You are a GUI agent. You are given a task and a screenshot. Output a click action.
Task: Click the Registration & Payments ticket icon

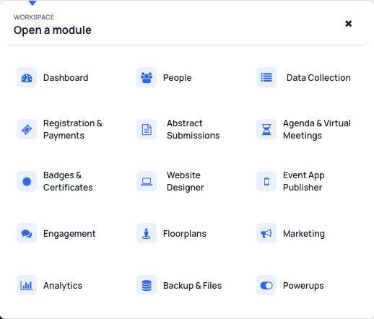tap(27, 130)
